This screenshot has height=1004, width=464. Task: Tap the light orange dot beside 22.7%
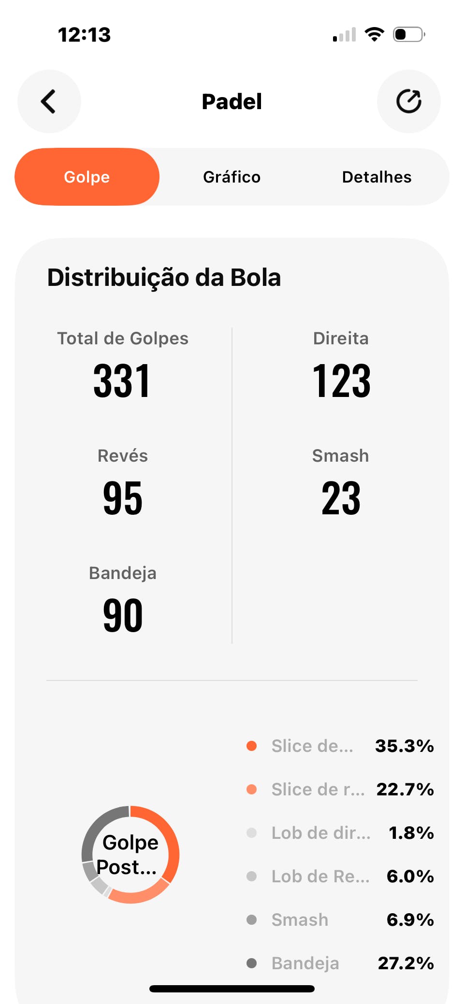coord(251,789)
